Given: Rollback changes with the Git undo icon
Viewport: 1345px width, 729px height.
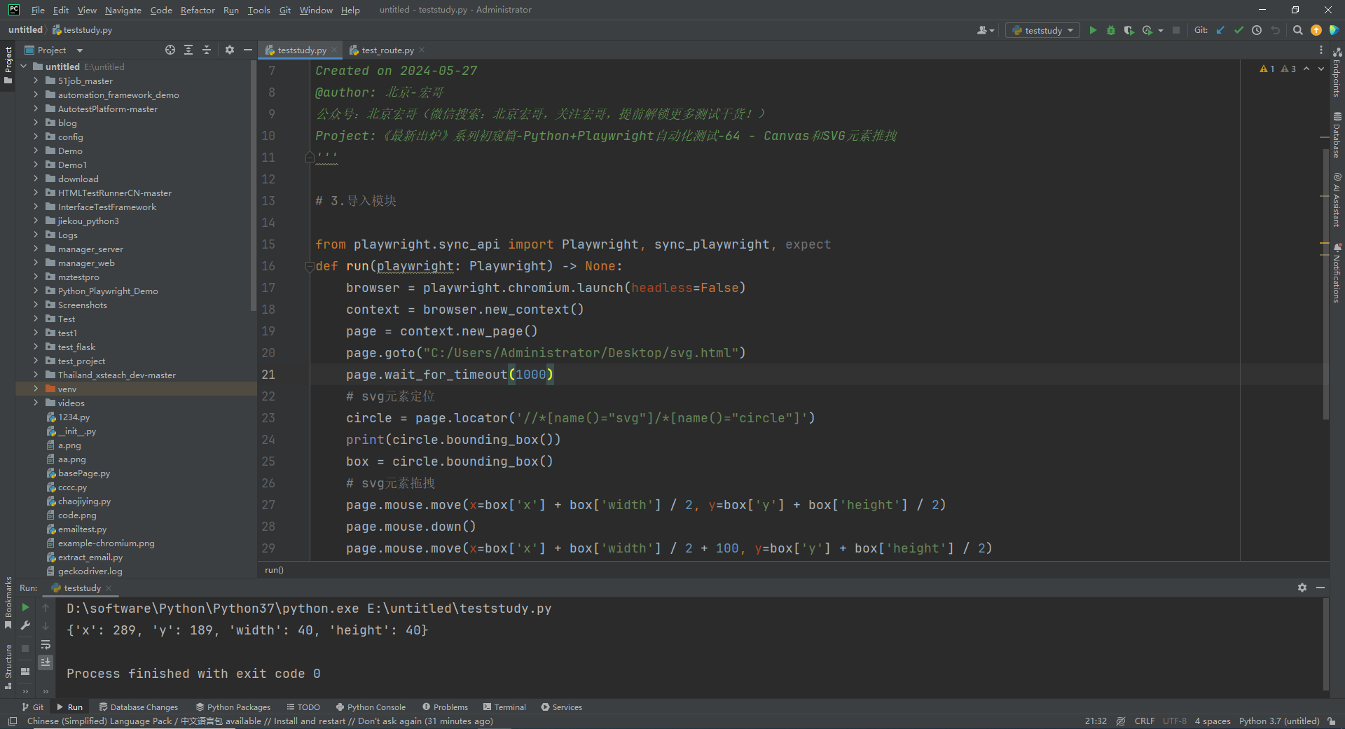Looking at the screenshot, I should click(1276, 30).
